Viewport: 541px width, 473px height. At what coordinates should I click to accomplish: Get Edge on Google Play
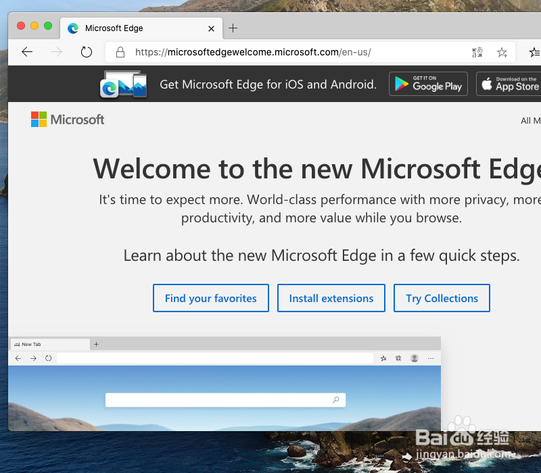pyautogui.click(x=428, y=84)
